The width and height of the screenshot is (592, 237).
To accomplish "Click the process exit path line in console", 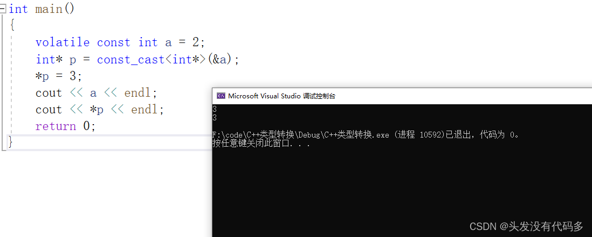I will (366, 135).
